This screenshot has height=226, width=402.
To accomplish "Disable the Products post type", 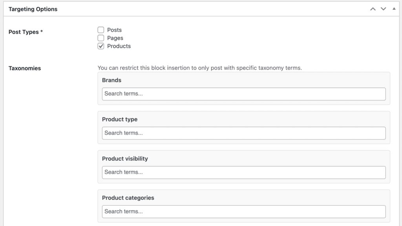I will click(x=101, y=46).
